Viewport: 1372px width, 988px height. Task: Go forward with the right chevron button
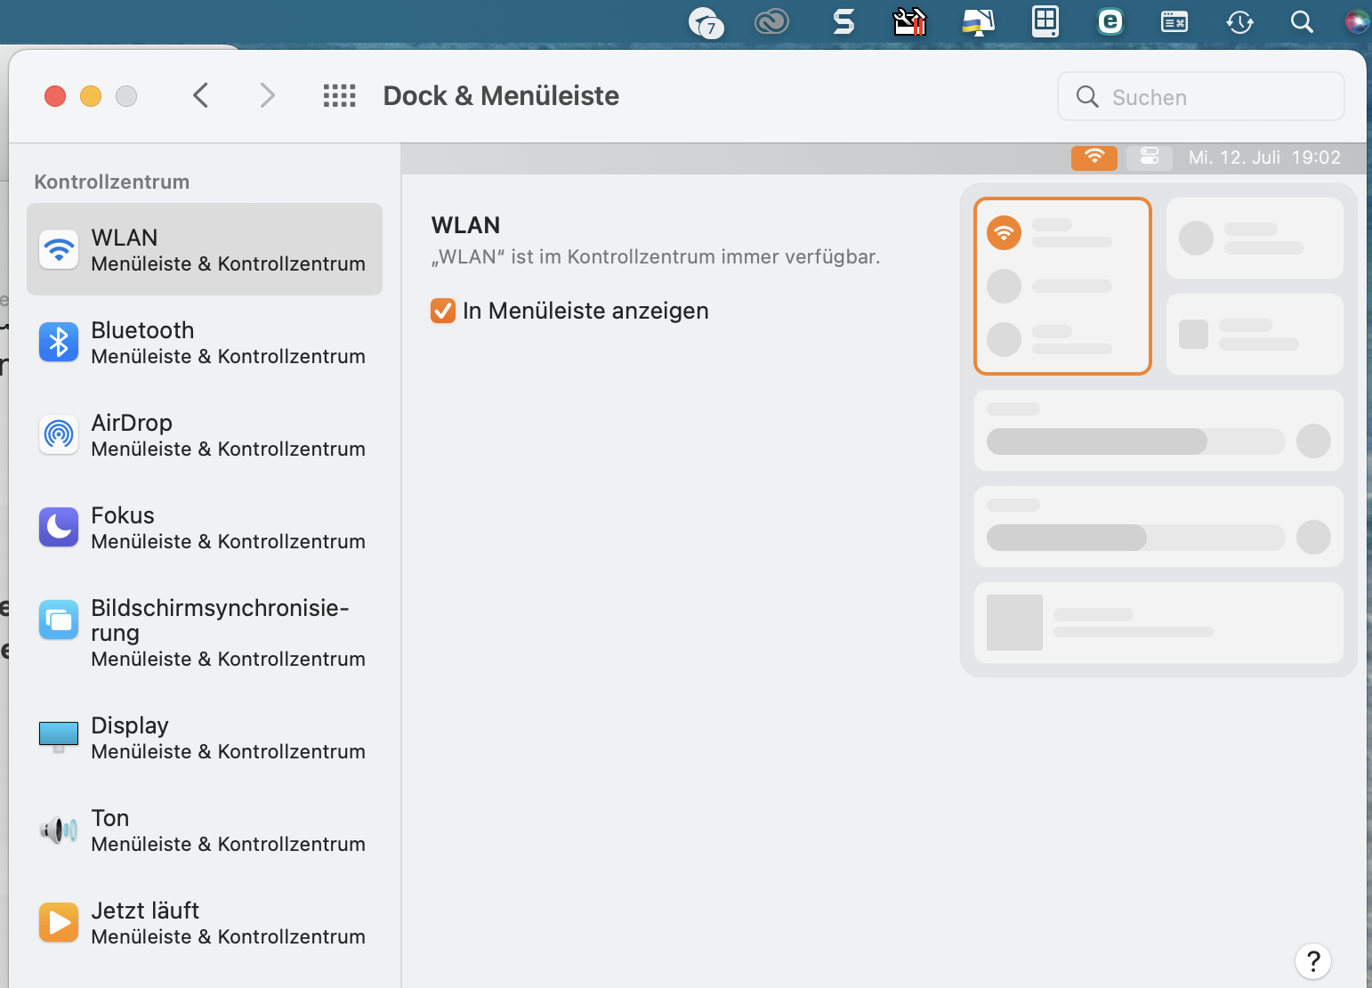tap(267, 95)
